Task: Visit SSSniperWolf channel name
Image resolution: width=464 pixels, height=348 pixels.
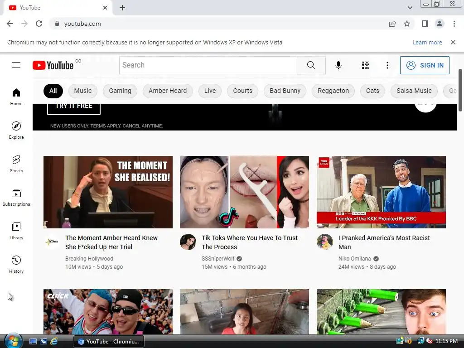Action: (218, 259)
